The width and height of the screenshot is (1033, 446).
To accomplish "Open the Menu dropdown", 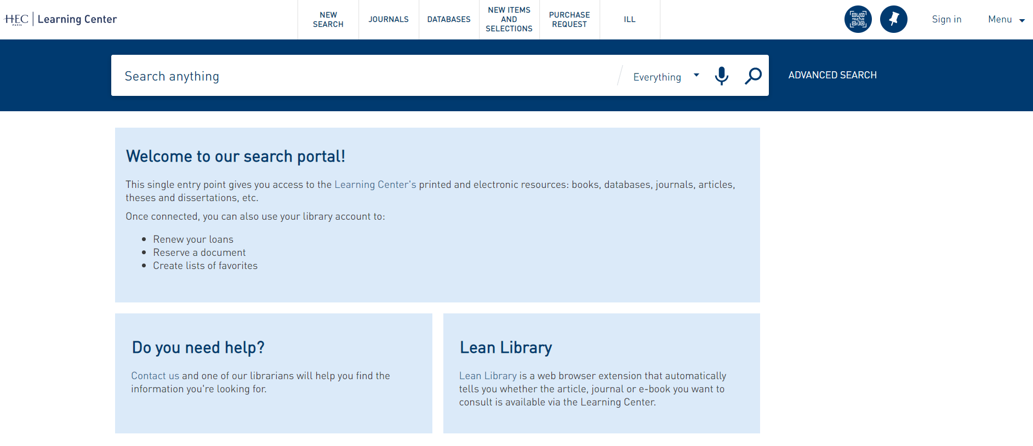I will [1006, 19].
